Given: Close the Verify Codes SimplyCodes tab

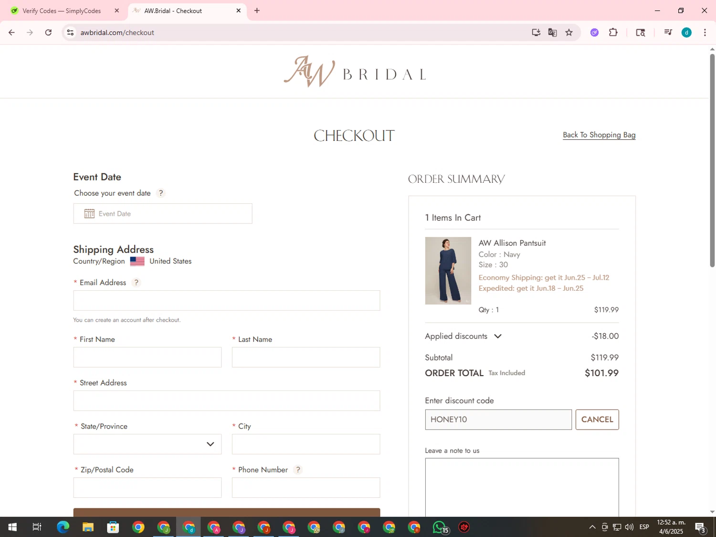Looking at the screenshot, I should [x=116, y=11].
